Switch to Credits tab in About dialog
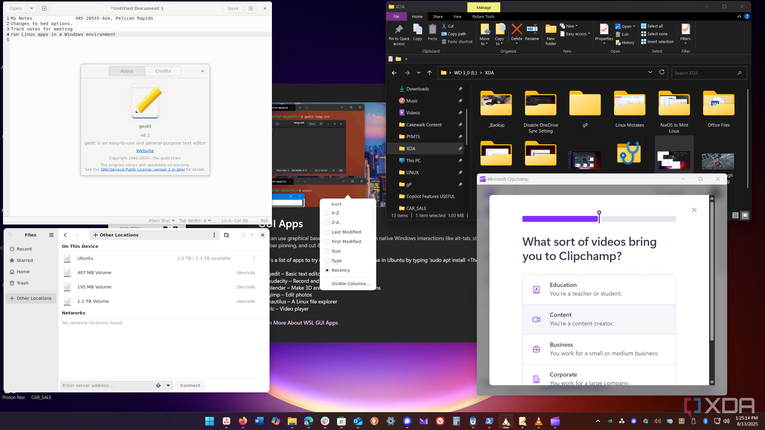This screenshot has width=765, height=430. 163,71
